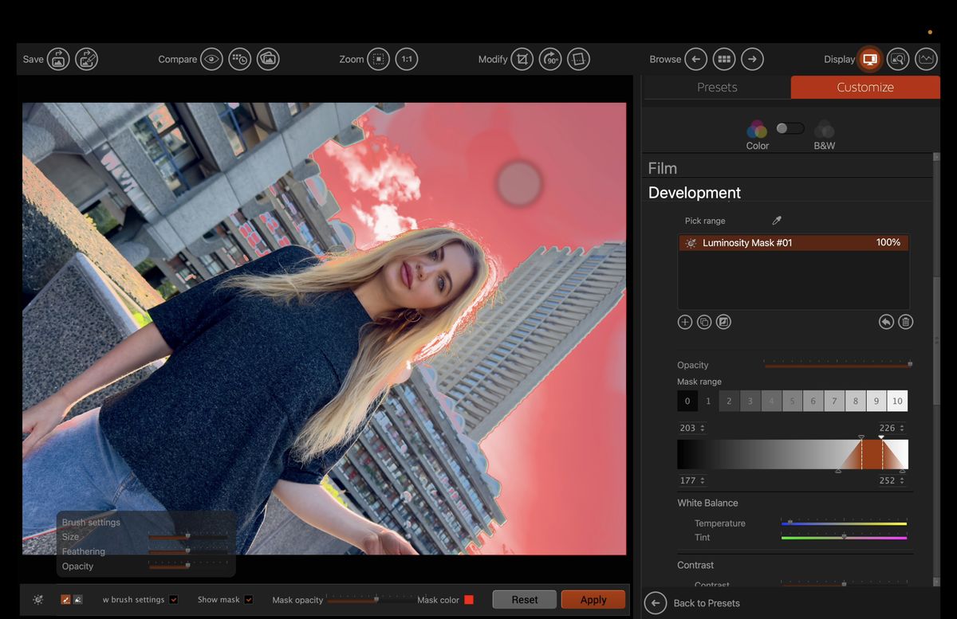This screenshot has width=957, height=619.
Task: Open the Customize tab
Action: [x=864, y=87]
